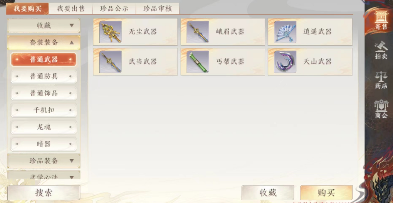The image size is (393, 203).
Task: Open the 商会 guild icon
Action: pyautogui.click(x=381, y=109)
